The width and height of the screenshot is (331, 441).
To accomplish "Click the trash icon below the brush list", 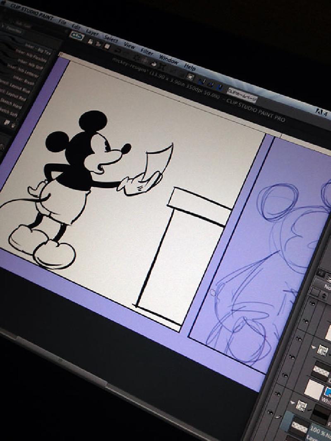I will (x=13, y=124).
